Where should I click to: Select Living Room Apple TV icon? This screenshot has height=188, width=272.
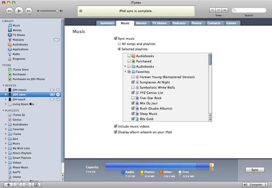point(10,104)
